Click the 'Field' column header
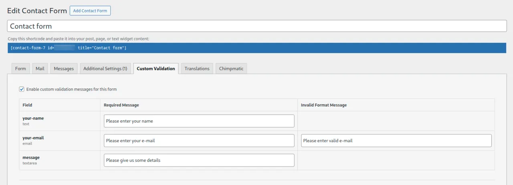The width and height of the screenshot is (513, 185). coord(27,105)
